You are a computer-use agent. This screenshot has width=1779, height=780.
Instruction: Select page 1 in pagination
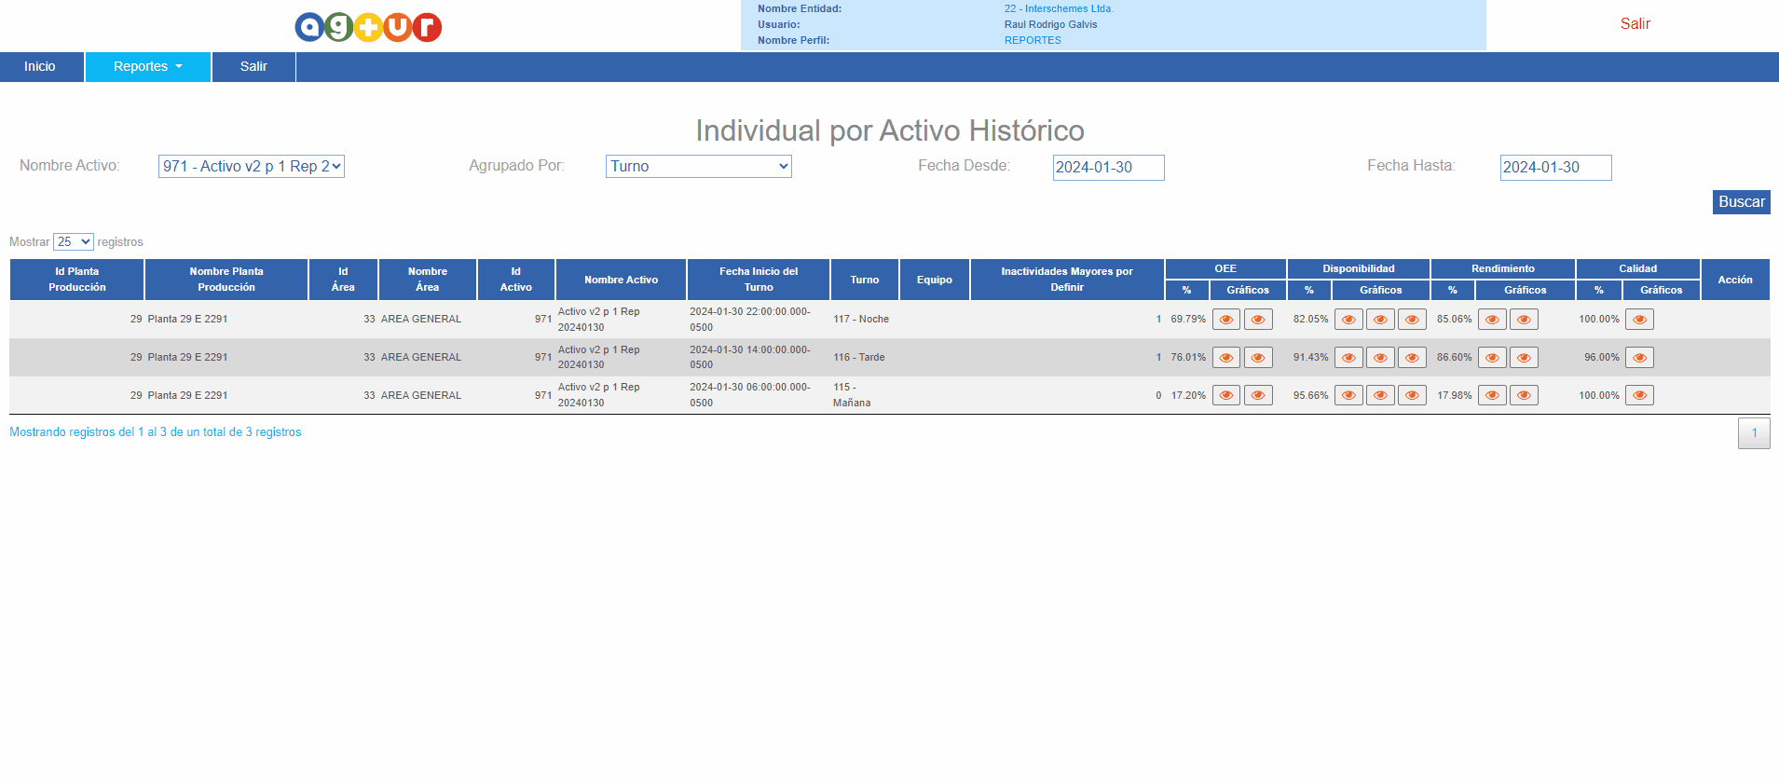[1753, 433]
